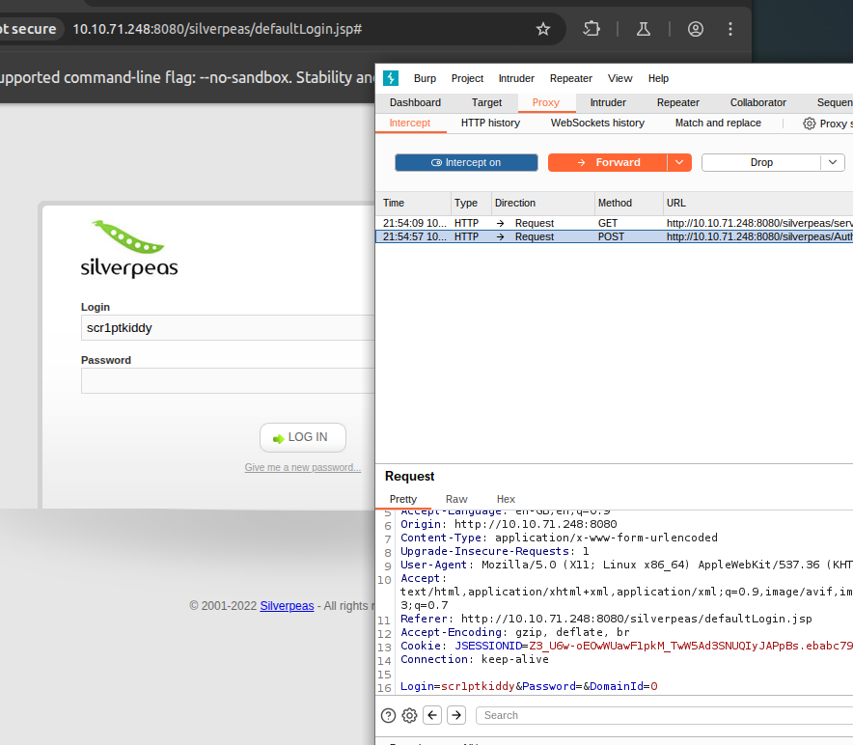Image resolution: width=853 pixels, height=745 pixels.
Task: Open the Project menu
Action: point(467,78)
